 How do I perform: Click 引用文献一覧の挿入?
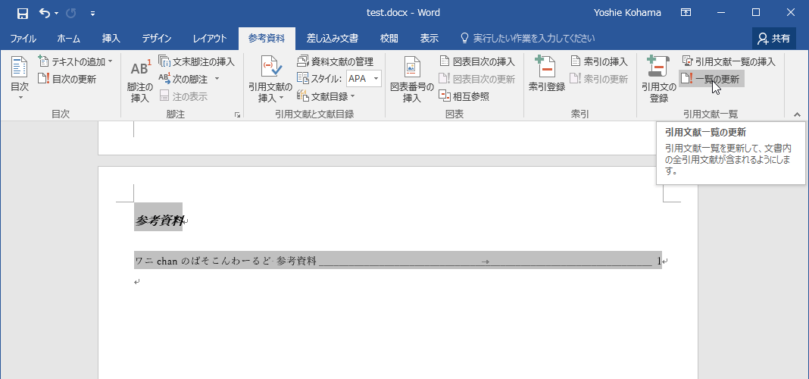pos(729,62)
